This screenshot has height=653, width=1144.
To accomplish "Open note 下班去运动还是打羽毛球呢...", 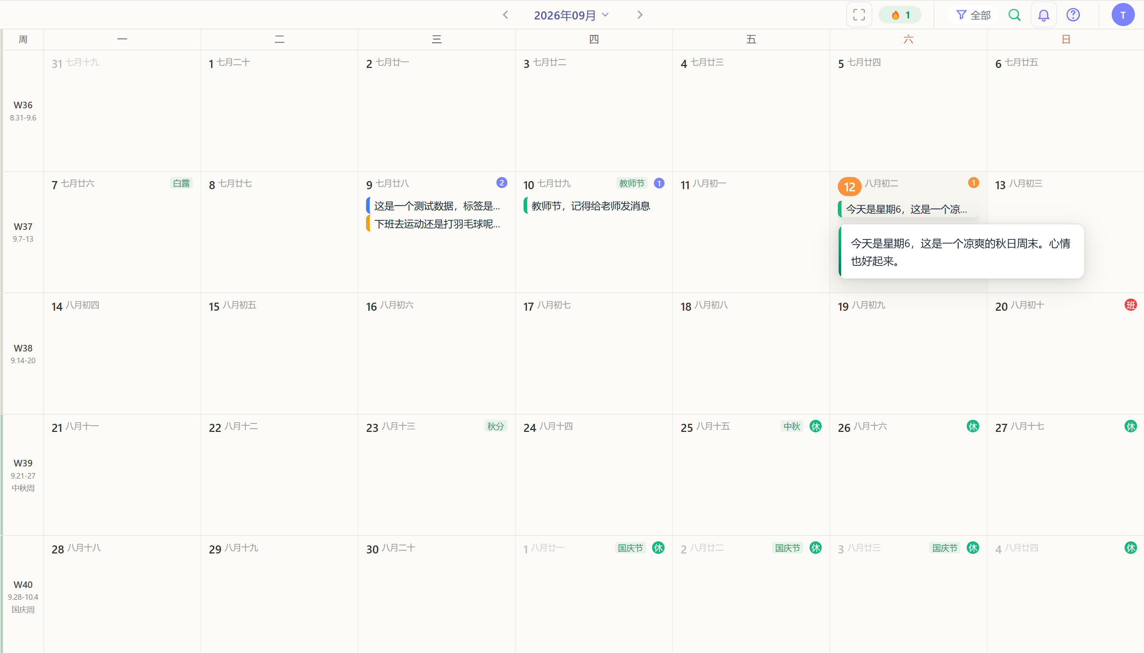I will (x=437, y=224).
